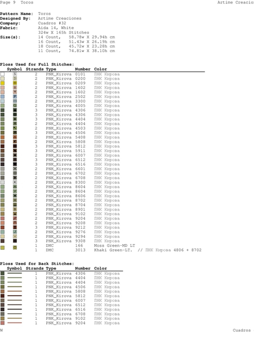Click the H symbol icon for floss 8702
The height and width of the screenshot is (360, 254).
(15, 200)
